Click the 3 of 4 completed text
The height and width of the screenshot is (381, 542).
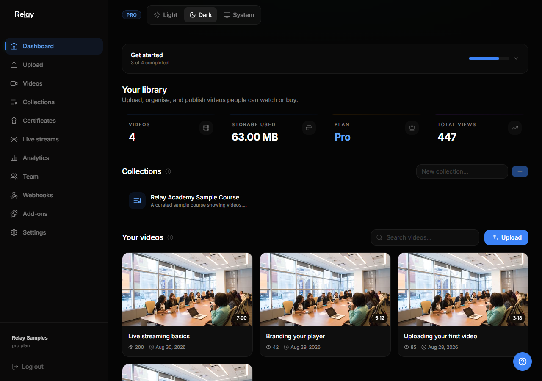(149, 63)
